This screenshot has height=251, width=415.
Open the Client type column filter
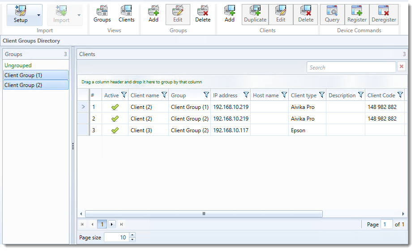322,95
